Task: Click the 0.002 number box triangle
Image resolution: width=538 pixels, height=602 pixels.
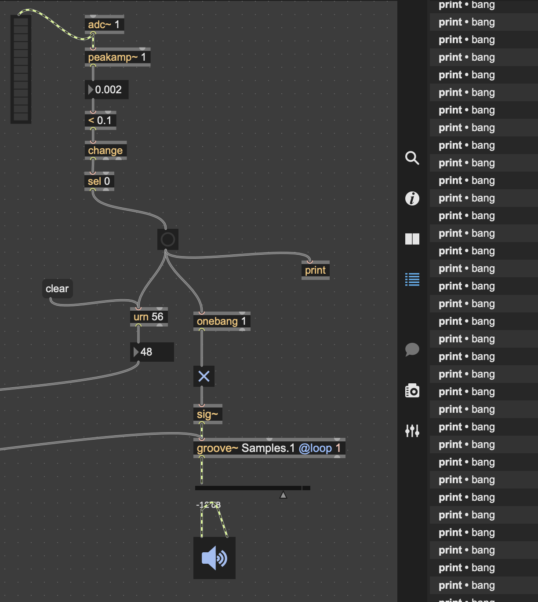Action: [x=91, y=90]
